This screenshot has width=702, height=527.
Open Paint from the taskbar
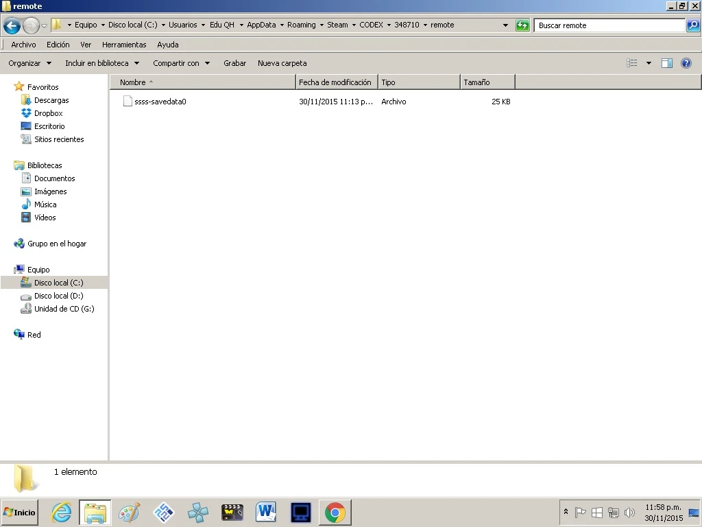point(130,512)
